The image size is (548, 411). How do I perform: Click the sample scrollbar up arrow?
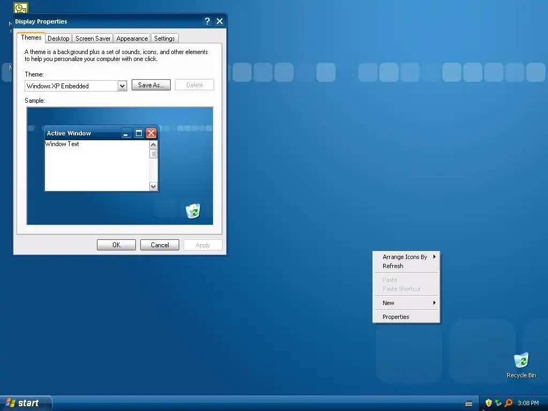point(153,144)
